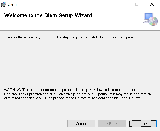The height and width of the screenshot is (131, 160).
Task: Open the installer icon system menu
Action: (x=4, y=4)
